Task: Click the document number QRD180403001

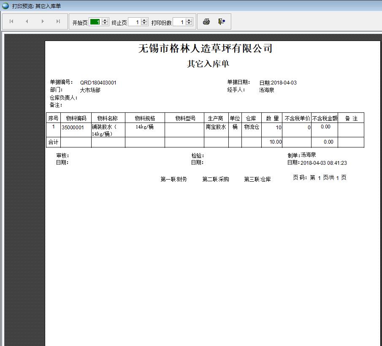Action: (98, 83)
